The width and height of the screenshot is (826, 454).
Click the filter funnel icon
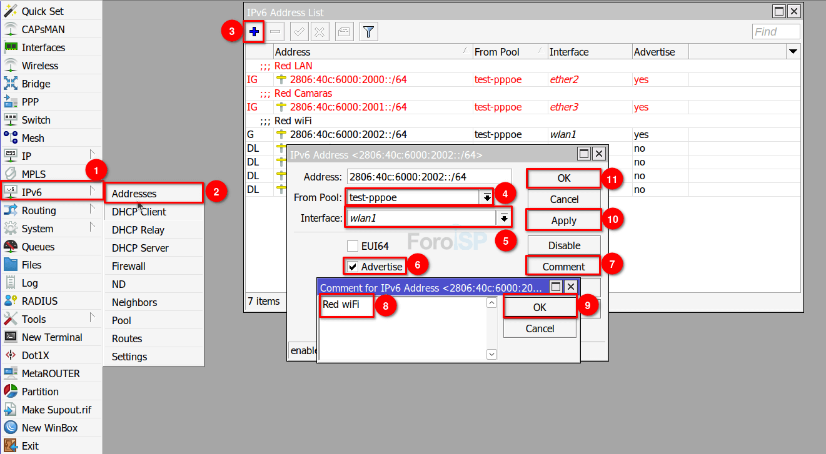369,32
